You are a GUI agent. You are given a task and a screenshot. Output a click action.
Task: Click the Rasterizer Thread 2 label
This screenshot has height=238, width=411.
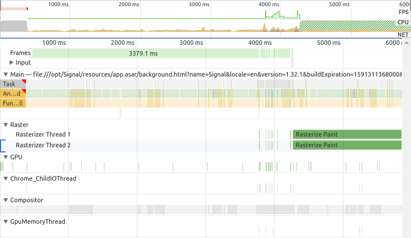43,145
